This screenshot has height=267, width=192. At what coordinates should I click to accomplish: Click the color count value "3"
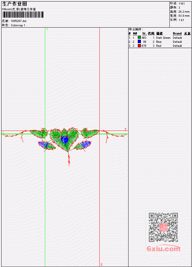179,8
